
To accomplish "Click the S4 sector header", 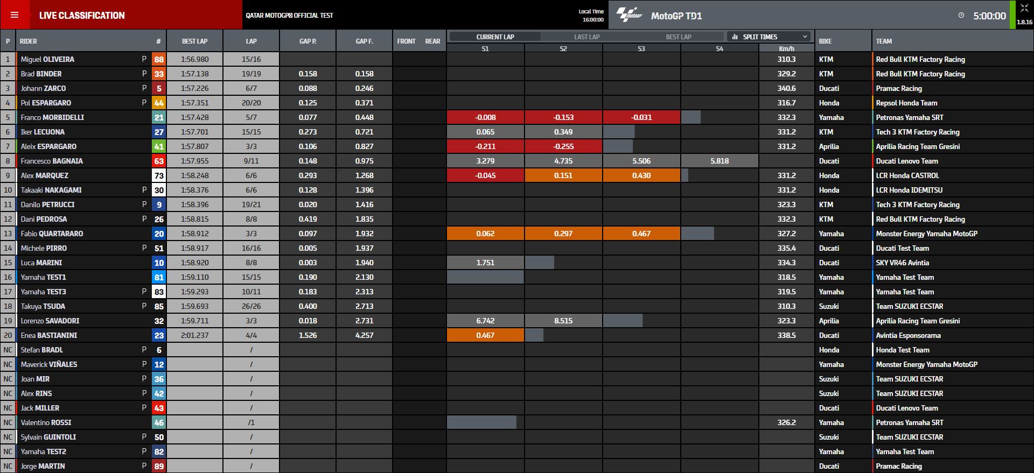I will tap(719, 48).
